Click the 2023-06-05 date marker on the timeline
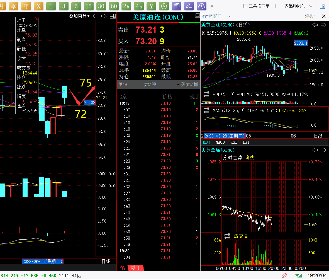The image size is (329, 280). click(x=43, y=261)
